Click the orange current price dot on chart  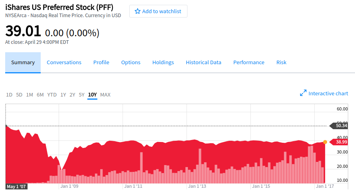(x=325, y=142)
